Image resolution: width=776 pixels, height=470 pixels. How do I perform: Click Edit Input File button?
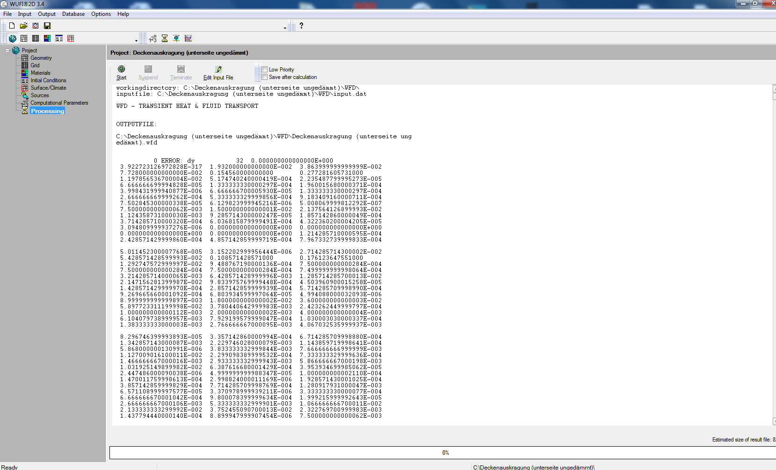click(x=218, y=73)
